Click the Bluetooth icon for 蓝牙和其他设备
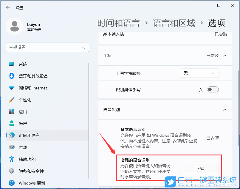Screen dimensions: 240x189 12,76
